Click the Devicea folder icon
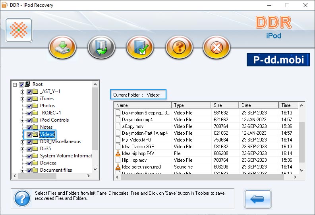The image size is (315, 215). [35, 163]
